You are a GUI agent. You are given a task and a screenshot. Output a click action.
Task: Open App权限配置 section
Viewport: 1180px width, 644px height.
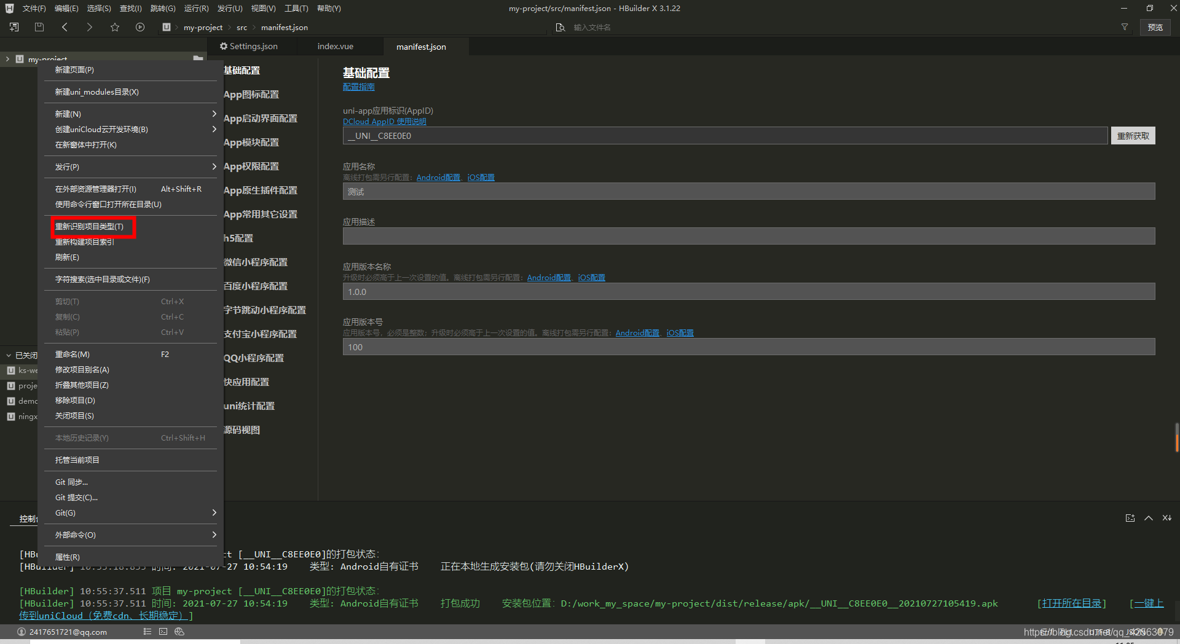(251, 167)
